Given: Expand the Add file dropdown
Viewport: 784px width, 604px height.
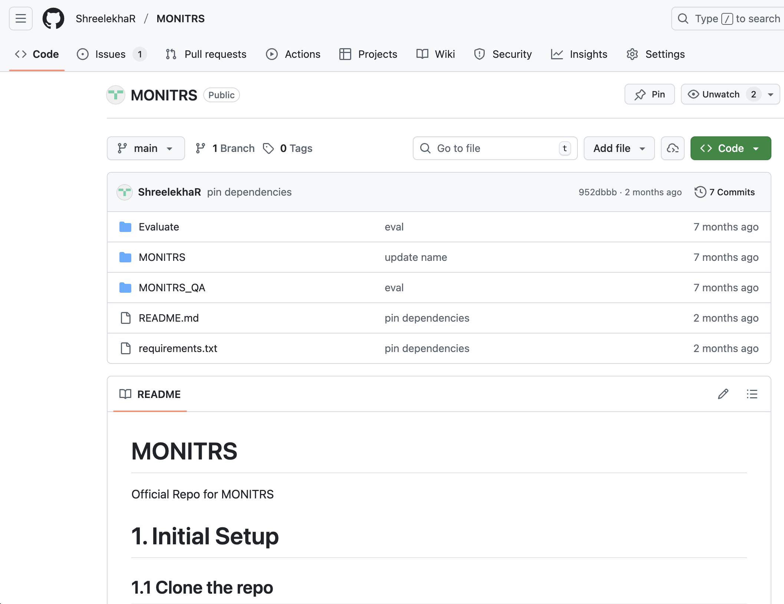Looking at the screenshot, I should click(x=619, y=148).
